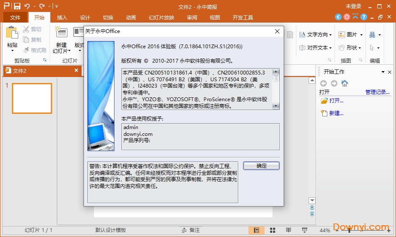This screenshot has height=237, width=396.
Task: Close the About 永中Office dialog
Action: [277, 31]
